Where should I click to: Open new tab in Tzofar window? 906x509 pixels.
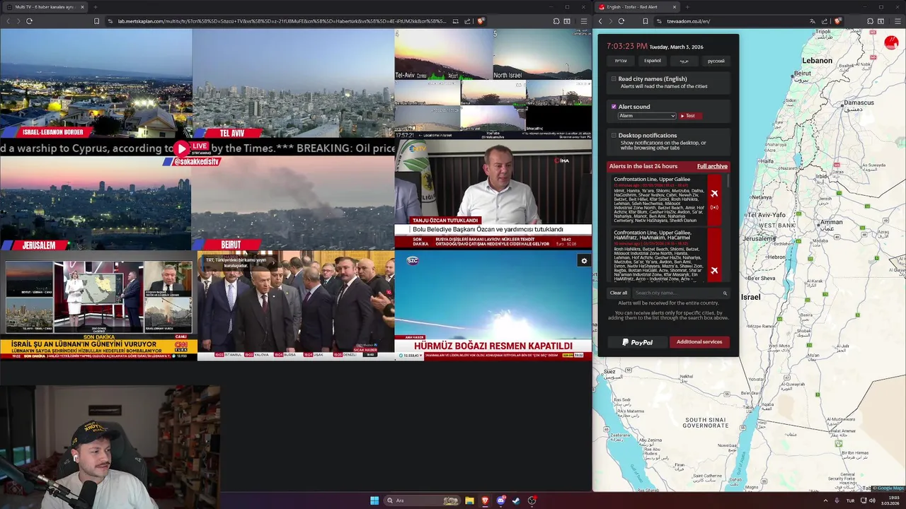[x=687, y=7]
